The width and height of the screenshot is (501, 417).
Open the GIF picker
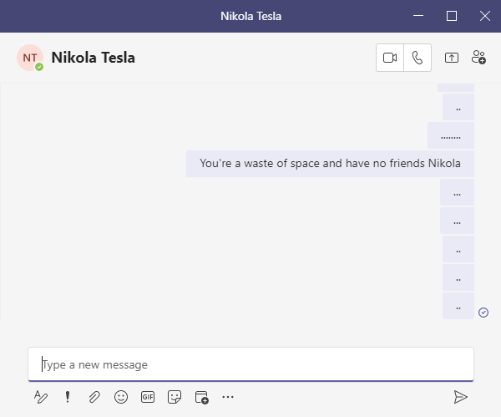coord(148,397)
